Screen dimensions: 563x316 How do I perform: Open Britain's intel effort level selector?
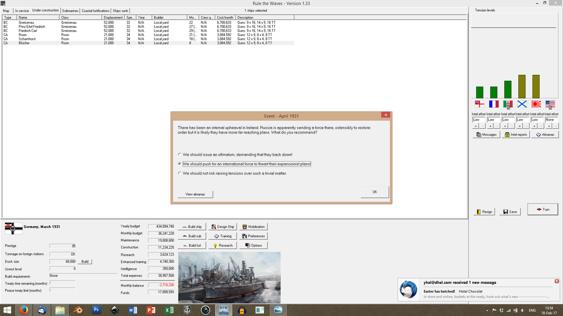pyautogui.click(x=478, y=119)
